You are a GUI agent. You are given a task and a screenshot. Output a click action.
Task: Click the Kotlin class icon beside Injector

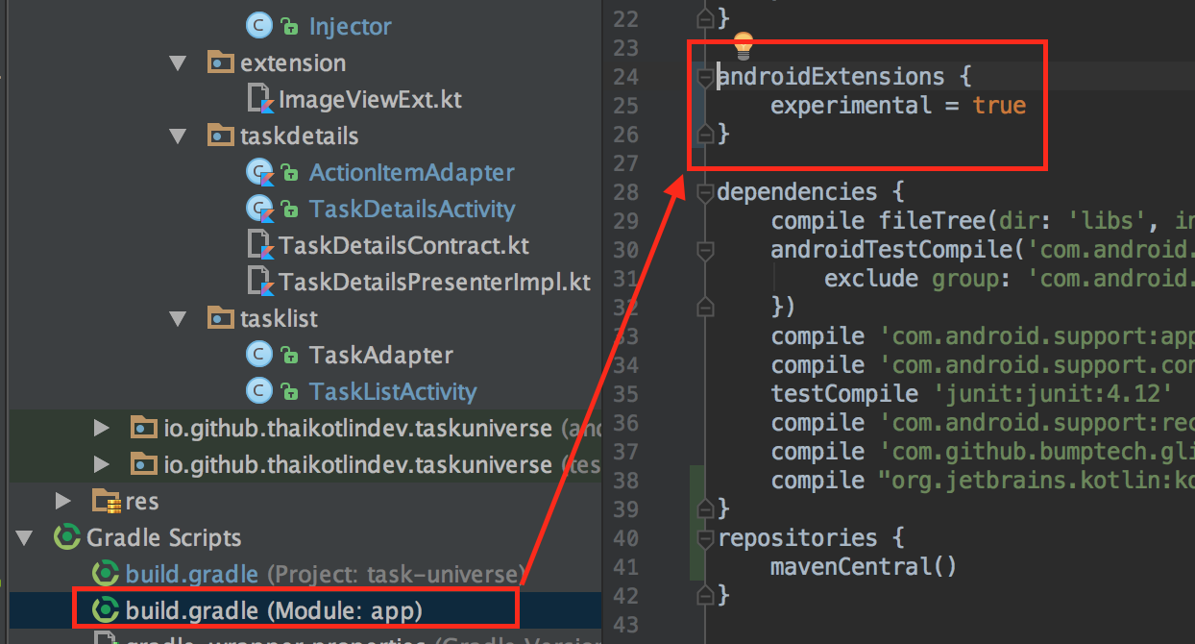[259, 26]
